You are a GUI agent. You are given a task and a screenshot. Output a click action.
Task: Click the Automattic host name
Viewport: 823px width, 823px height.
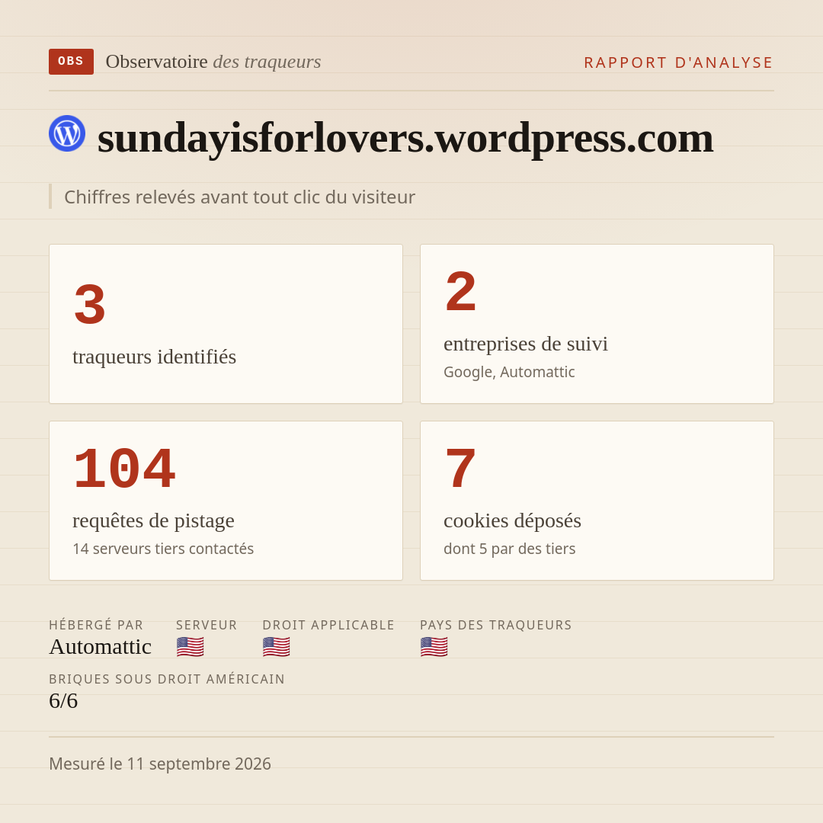click(101, 647)
